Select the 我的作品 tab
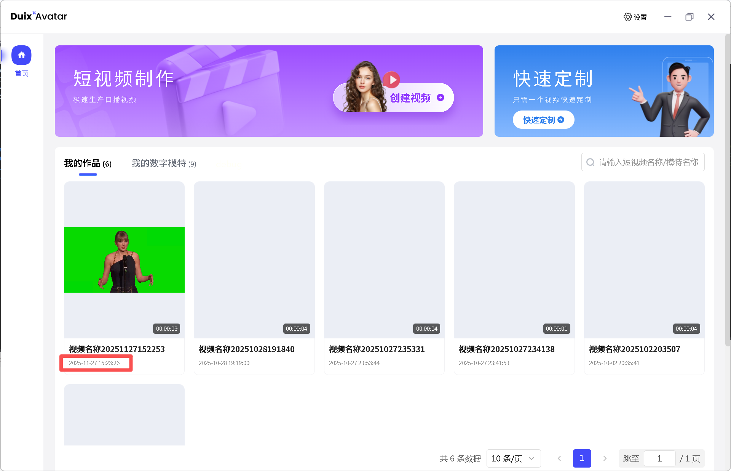The height and width of the screenshot is (471, 731). 88,163
